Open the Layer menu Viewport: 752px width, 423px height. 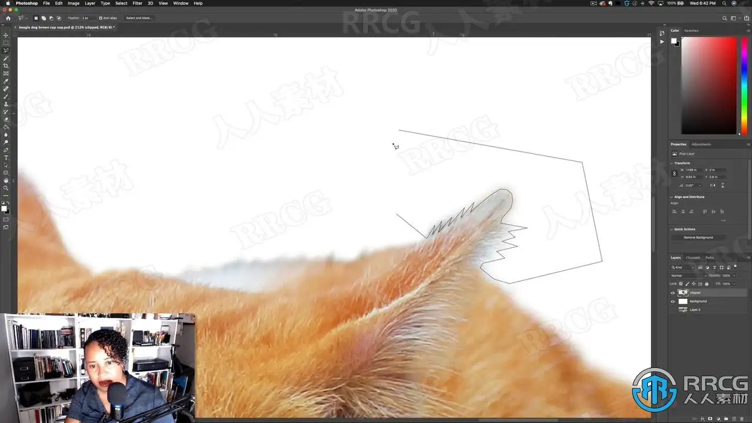pos(90,4)
